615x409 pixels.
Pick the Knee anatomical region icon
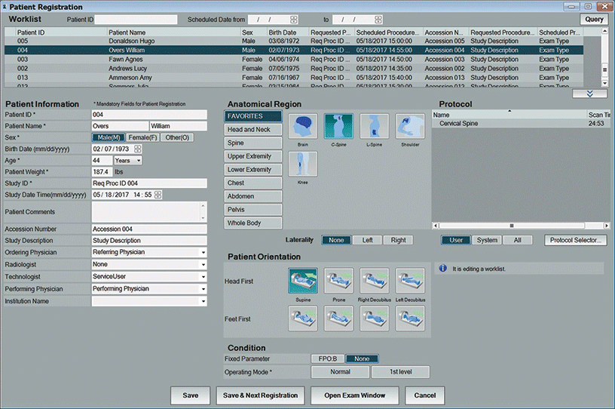(x=303, y=164)
